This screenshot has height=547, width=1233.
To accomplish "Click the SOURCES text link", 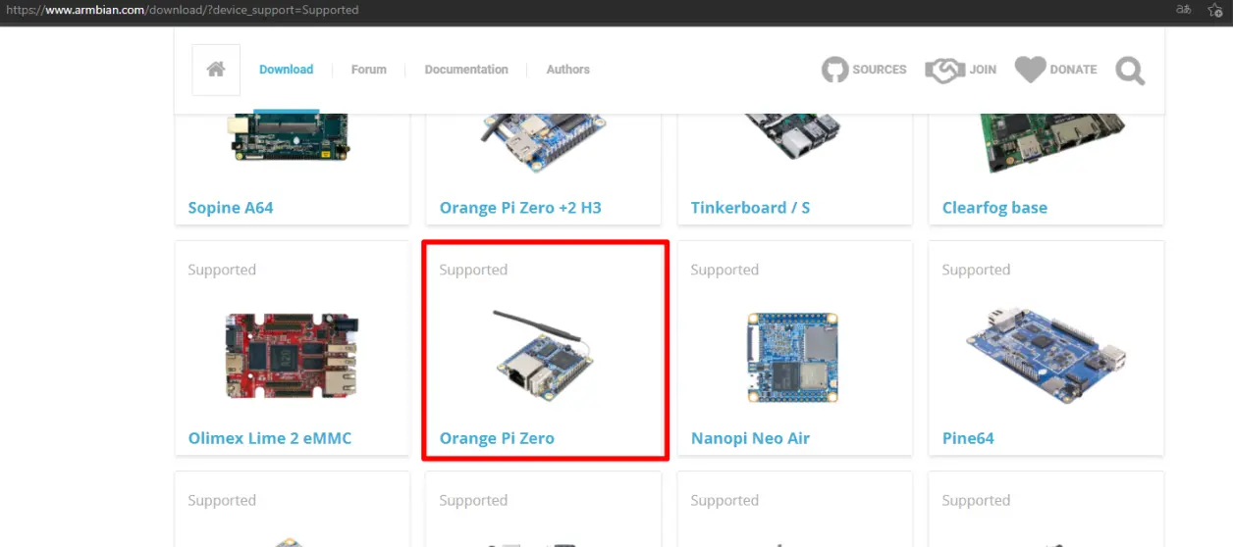I will 880,70.
